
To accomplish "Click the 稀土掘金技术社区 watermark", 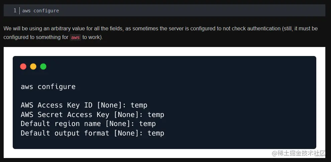I will 299,153.
